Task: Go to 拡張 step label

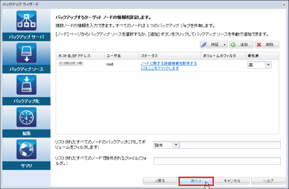Action: 26,133
